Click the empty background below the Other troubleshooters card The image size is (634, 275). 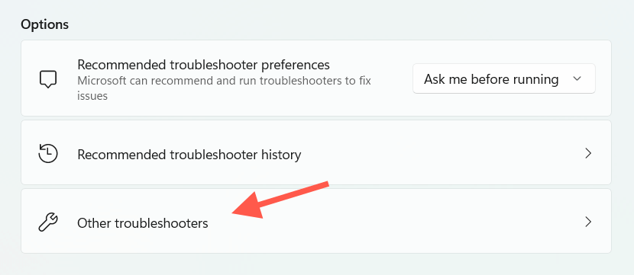click(x=315, y=265)
